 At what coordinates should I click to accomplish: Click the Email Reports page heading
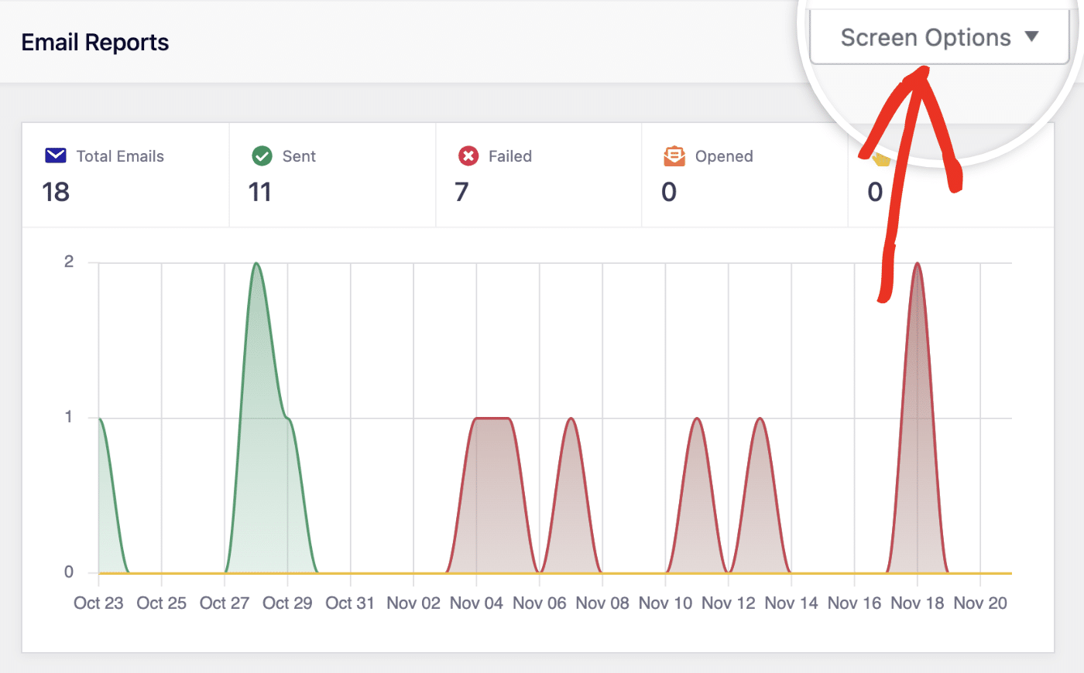click(x=95, y=43)
